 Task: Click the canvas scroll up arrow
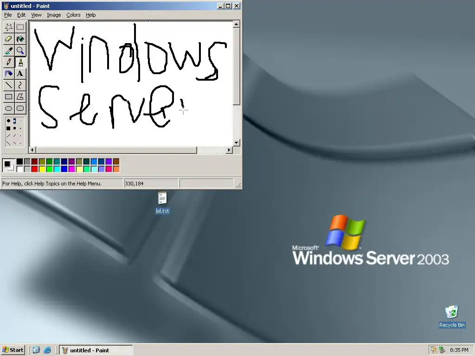coord(237,24)
